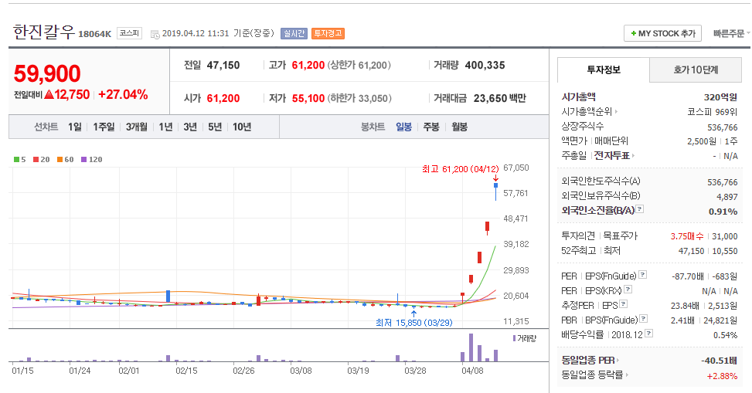Open the 빠른주문 dropdown
Viewport: 752px width, 393px height.
[731, 33]
